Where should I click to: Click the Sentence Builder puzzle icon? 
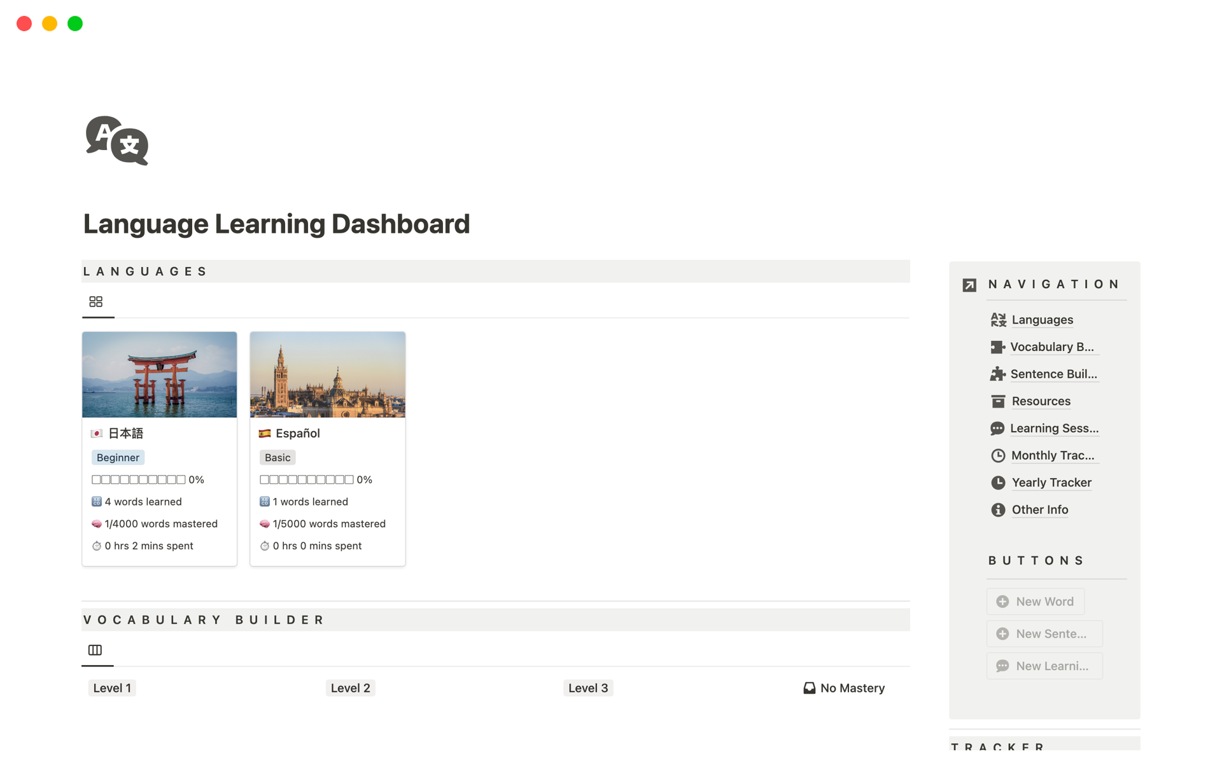[x=998, y=374]
